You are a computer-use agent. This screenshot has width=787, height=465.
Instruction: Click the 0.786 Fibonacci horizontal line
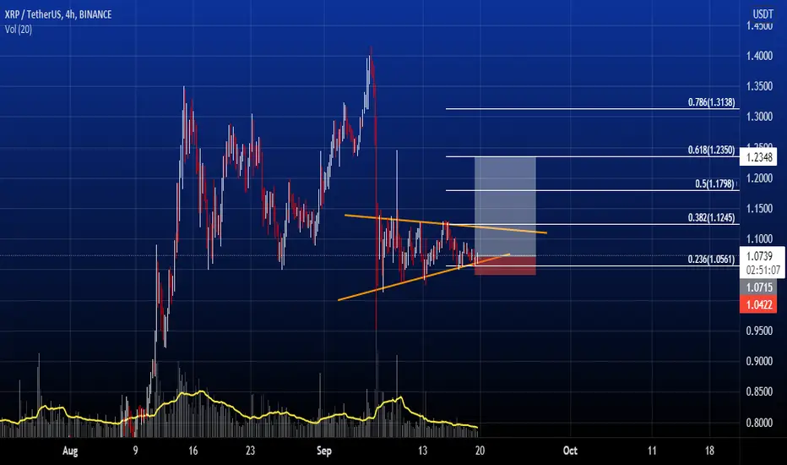coord(592,108)
